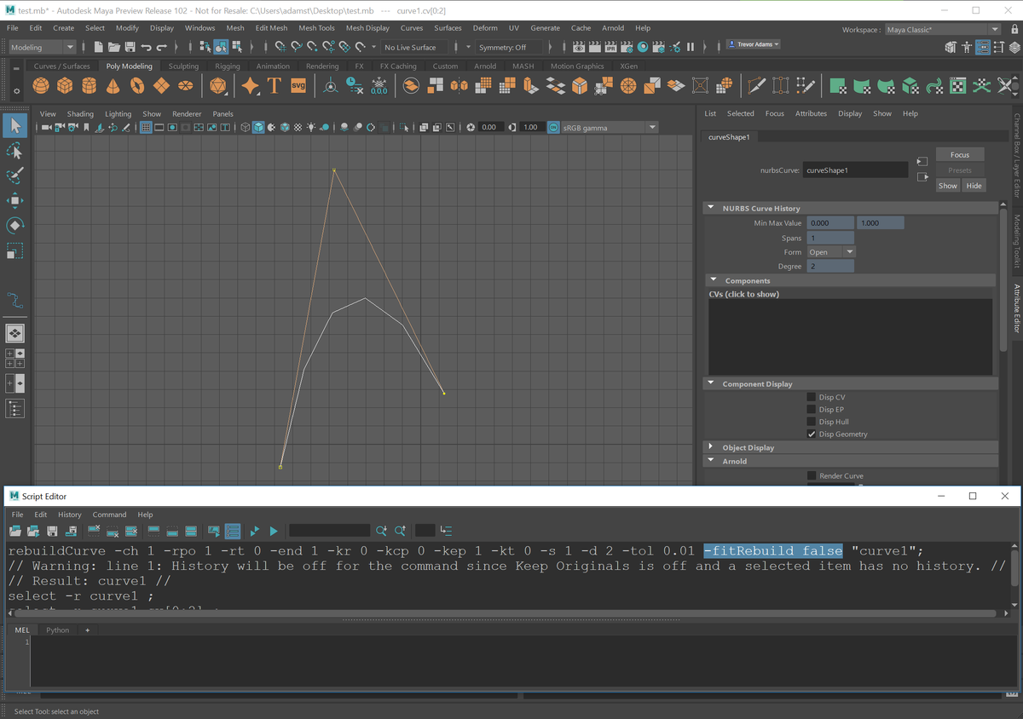Click the Focus button in Attribute Editor
This screenshot has height=719, width=1023.
click(x=959, y=154)
